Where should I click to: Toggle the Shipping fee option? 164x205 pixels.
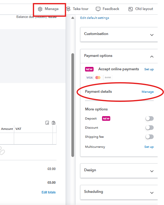coord(149,137)
